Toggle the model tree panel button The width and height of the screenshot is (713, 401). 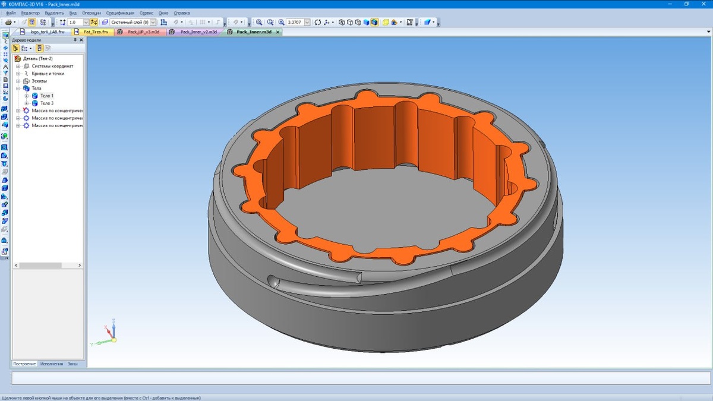coord(31,22)
